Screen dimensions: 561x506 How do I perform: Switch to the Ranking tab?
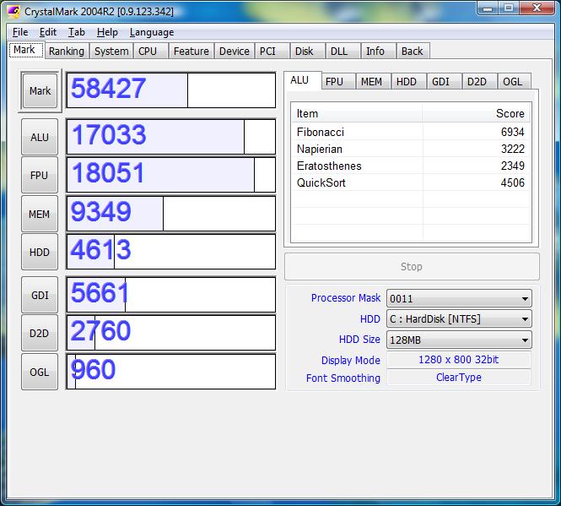[66, 51]
